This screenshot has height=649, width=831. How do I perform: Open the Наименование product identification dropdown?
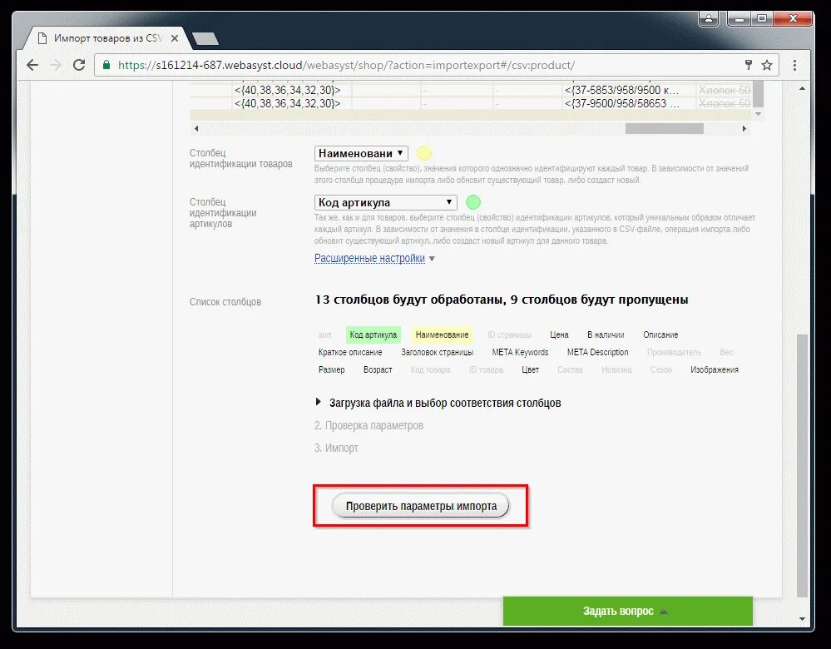tap(361, 153)
